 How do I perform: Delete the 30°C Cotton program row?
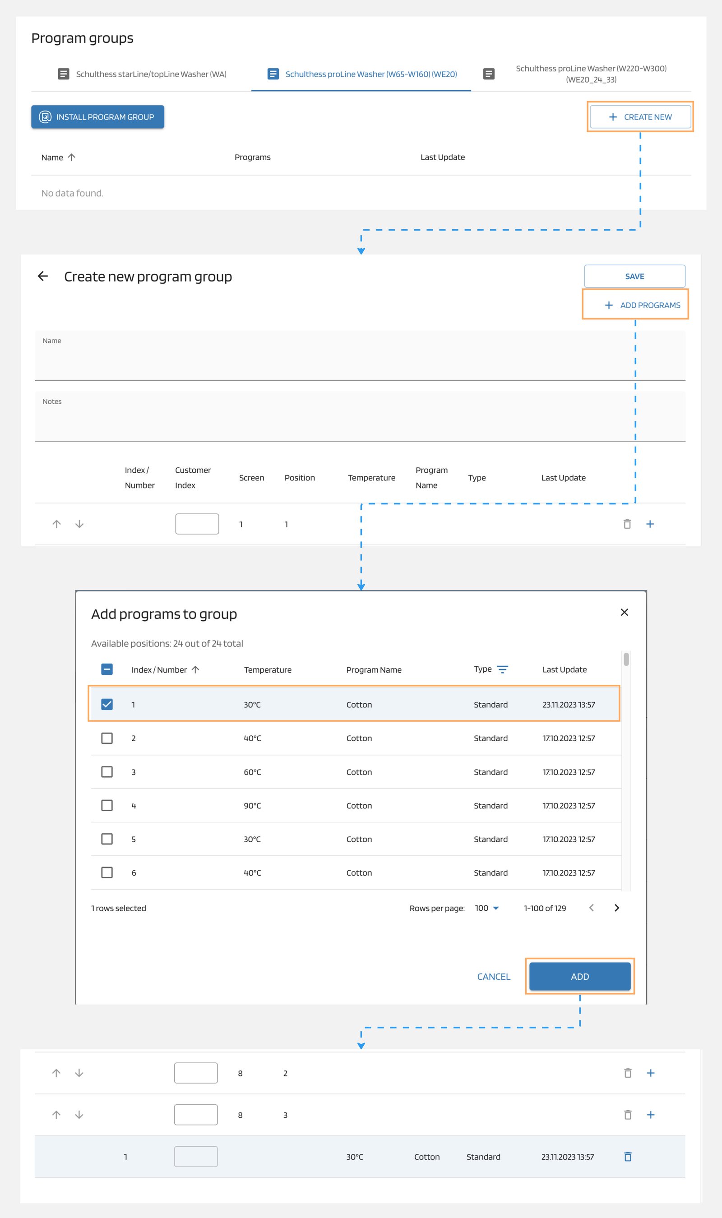(628, 1156)
